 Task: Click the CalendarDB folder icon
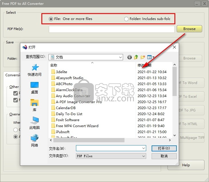pyautogui.click(x=53, y=108)
